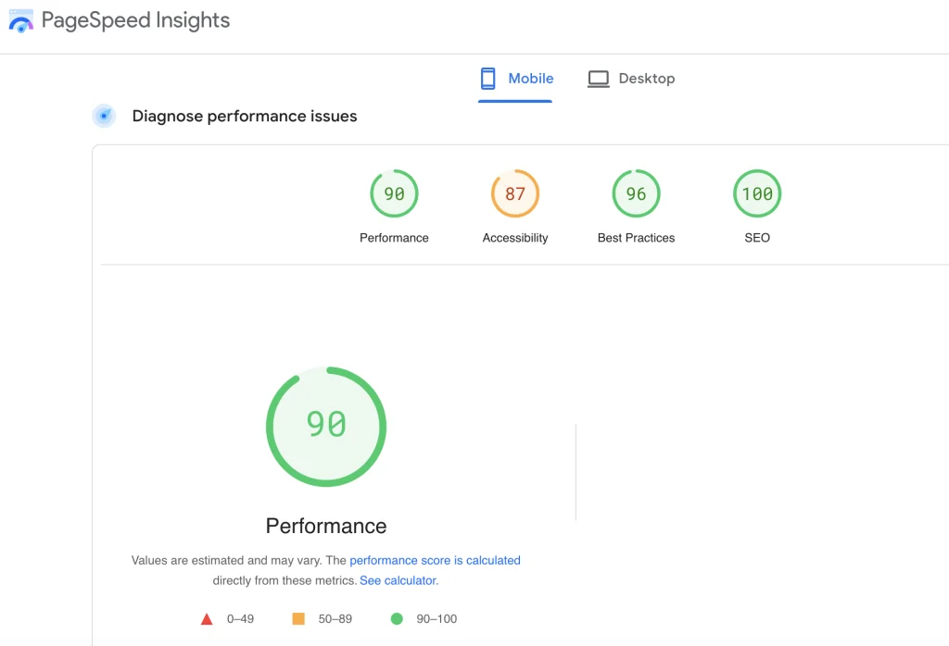The width and height of the screenshot is (949, 646).
Task: Select the 50–89 score range text
Action: click(335, 619)
